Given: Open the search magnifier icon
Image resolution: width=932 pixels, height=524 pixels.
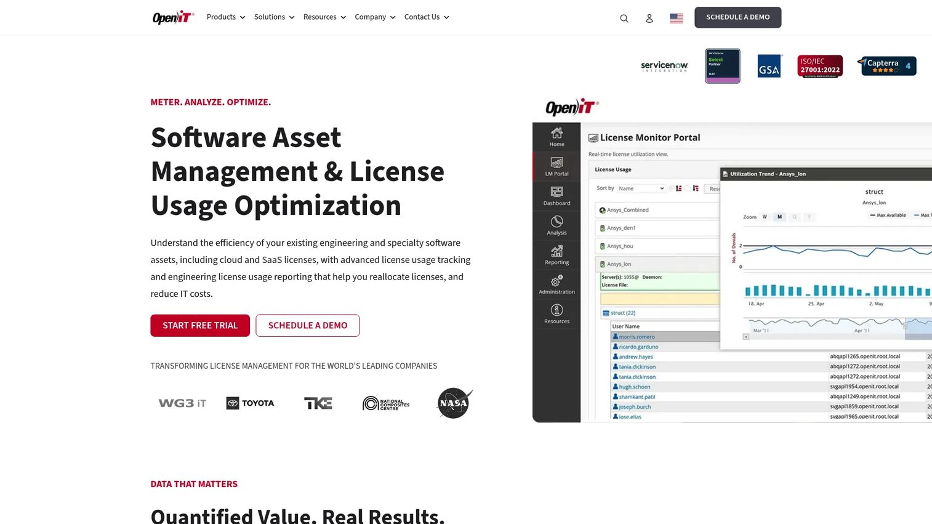Looking at the screenshot, I should [x=624, y=18].
